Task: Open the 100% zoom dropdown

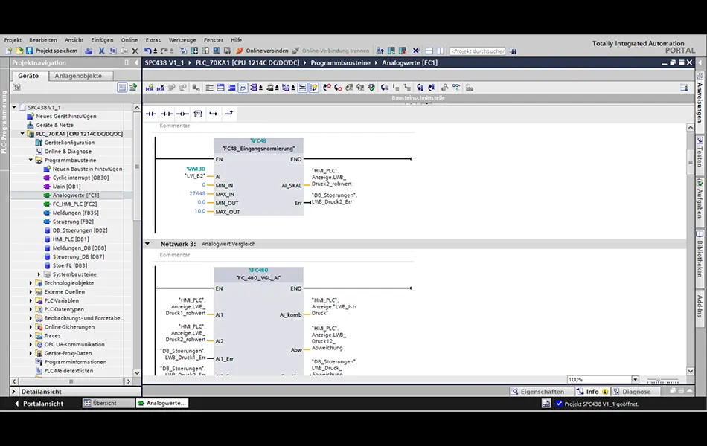Action: (635, 379)
